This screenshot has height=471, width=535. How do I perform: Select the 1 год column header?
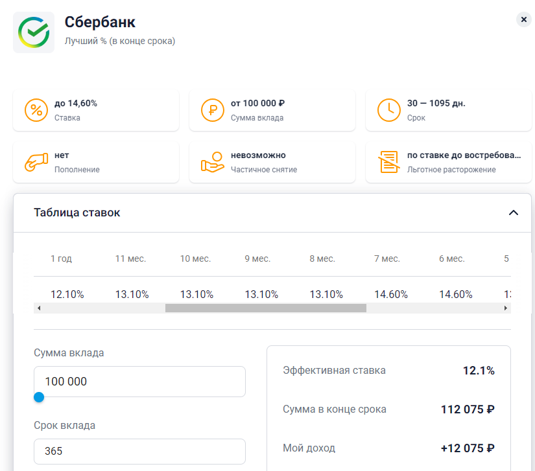61,258
